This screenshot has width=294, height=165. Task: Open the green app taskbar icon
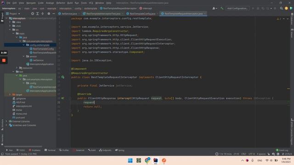[139, 160]
